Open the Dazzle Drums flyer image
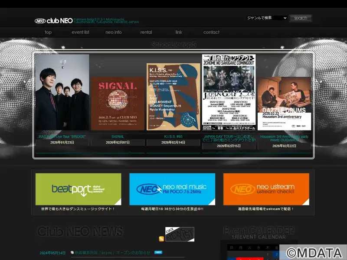The image size is (347, 260). [285, 104]
